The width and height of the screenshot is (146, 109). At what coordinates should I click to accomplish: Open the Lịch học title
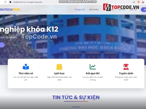click(x=59, y=73)
